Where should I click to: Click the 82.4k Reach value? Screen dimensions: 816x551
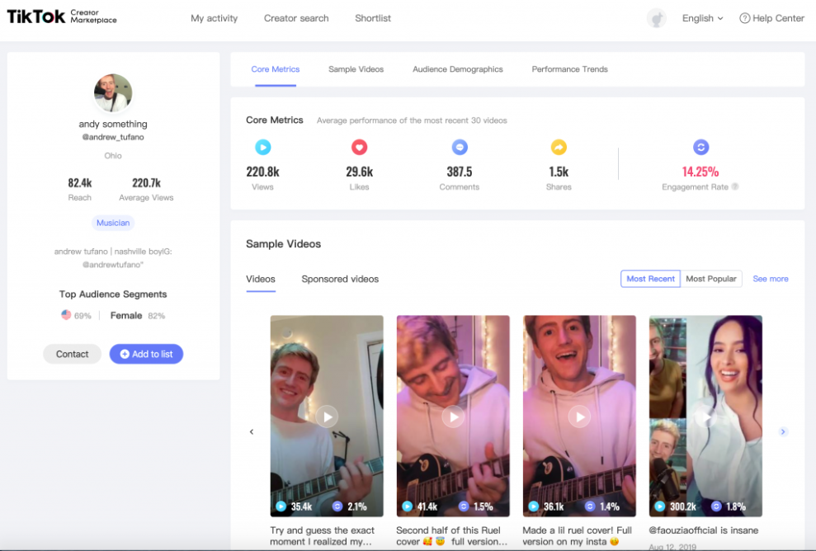tap(80, 182)
